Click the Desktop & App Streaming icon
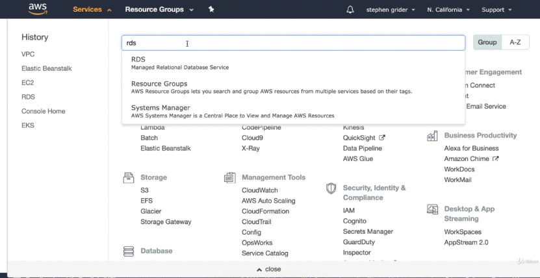Screen dimensions: 540x278 (432, 209)
